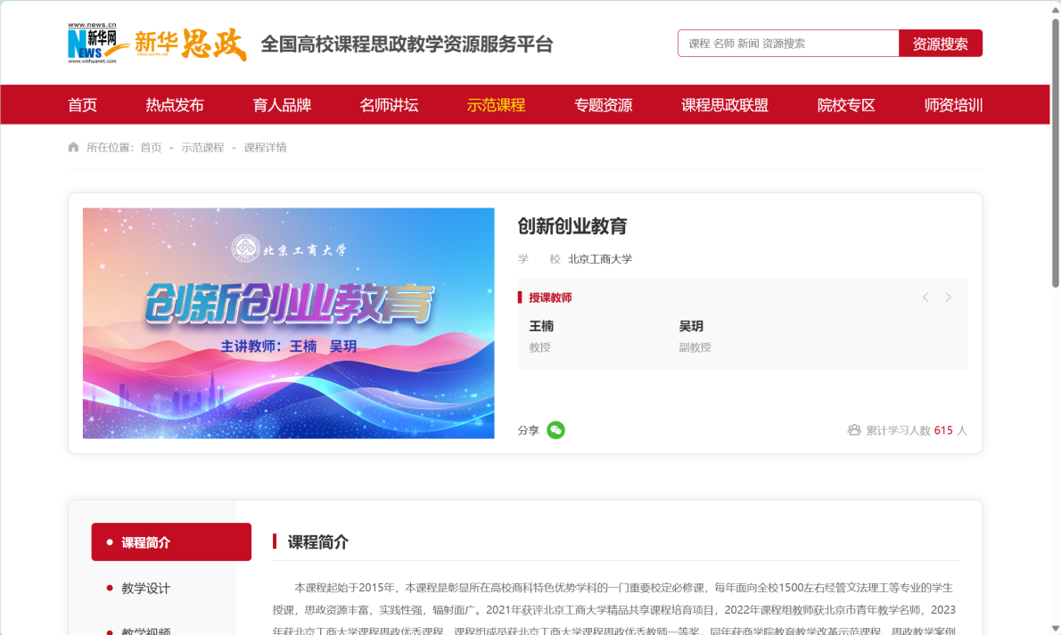1061x635 pixels.
Task: Open 专题资源 in the navigation bar
Action: tap(603, 105)
